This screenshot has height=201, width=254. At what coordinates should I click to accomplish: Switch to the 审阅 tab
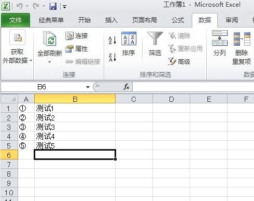pos(232,20)
